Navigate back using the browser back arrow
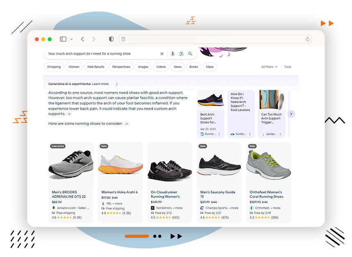 tap(82, 39)
